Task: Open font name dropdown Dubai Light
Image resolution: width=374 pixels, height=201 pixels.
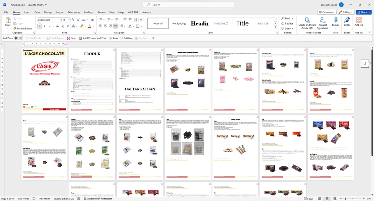Action: pos(60,20)
